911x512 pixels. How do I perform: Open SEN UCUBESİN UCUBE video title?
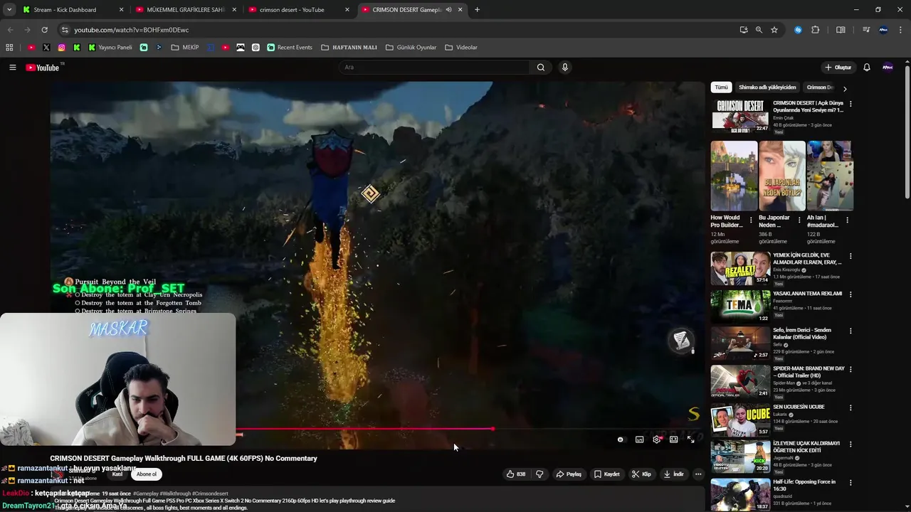pos(799,407)
